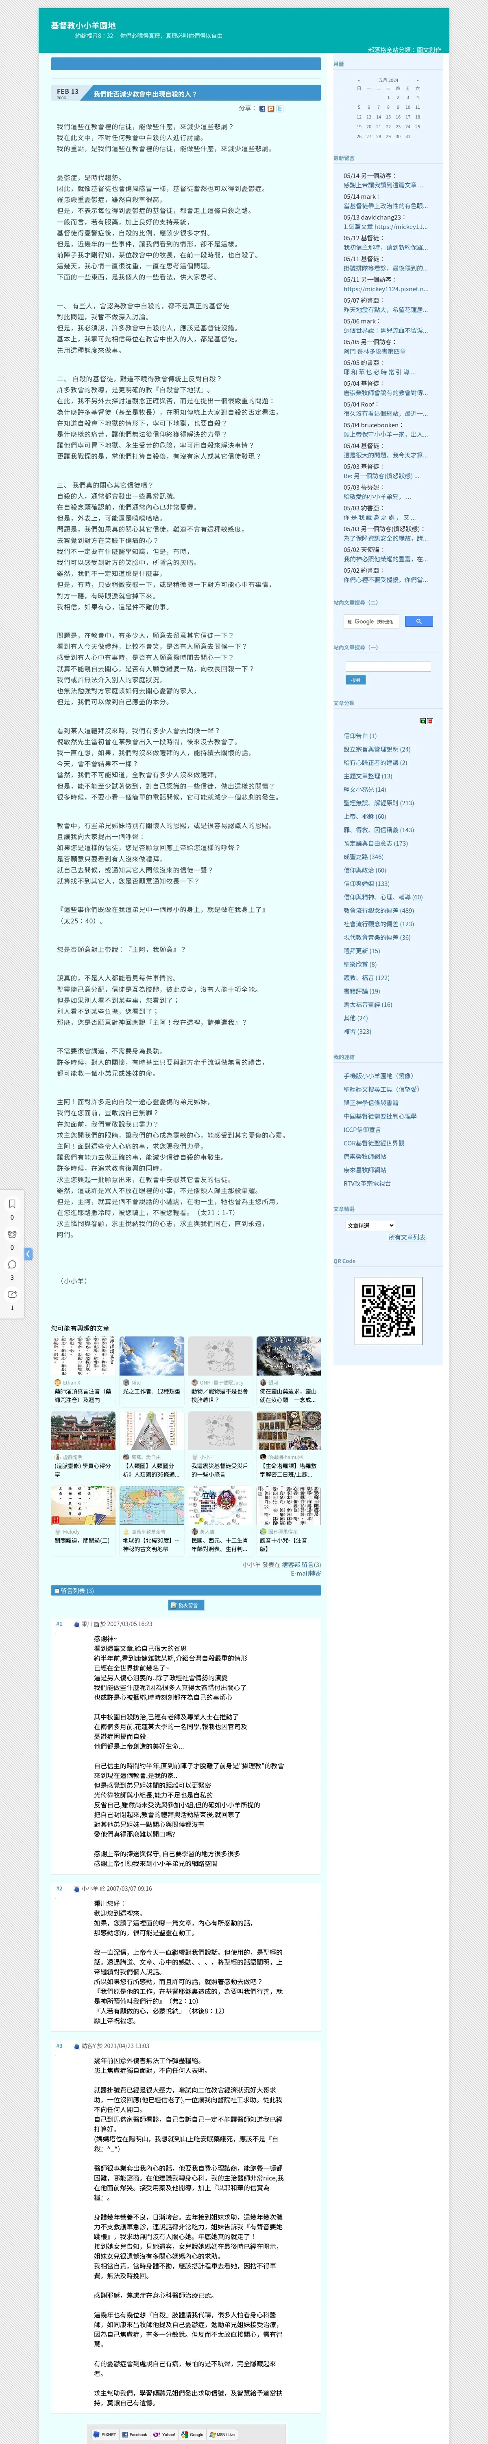Screen dimensions: 488x2444
Task: Share the post on Plurk
Action: click(271, 108)
